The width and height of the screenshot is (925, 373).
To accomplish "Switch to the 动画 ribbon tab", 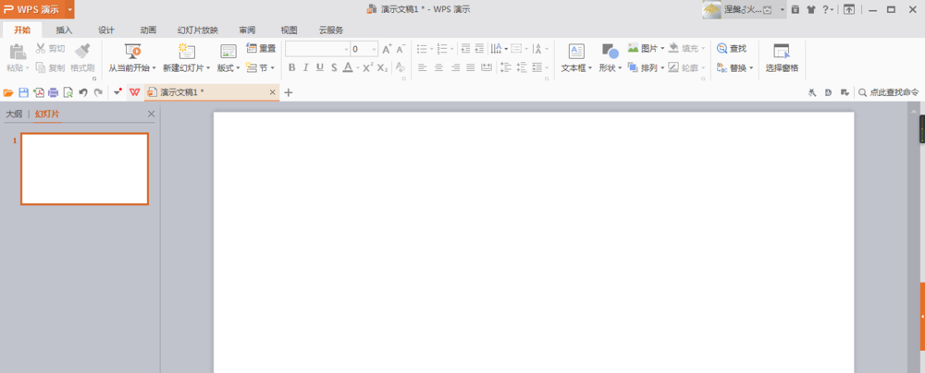I will (x=149, y=30).
